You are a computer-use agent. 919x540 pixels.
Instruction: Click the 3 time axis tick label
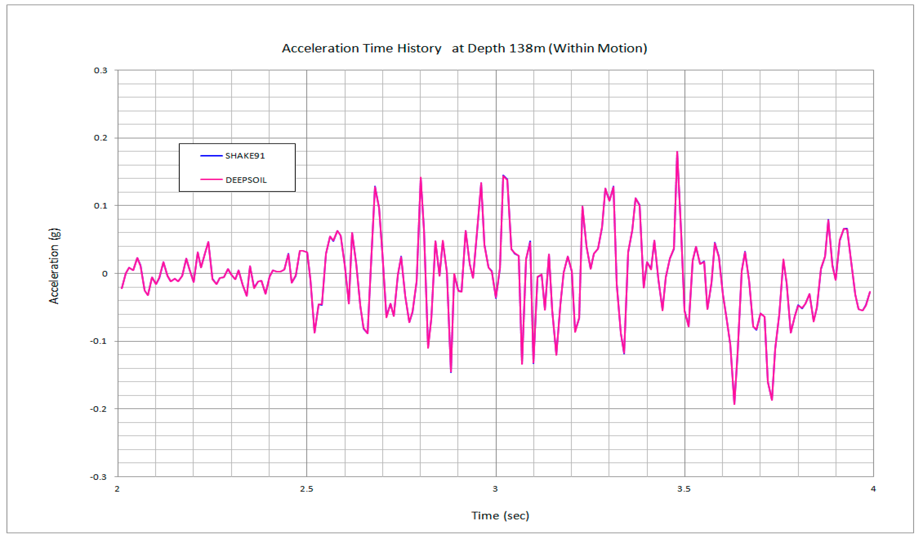click(495, 490)
